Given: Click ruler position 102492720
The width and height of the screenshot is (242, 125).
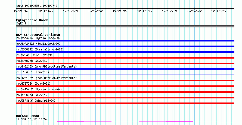Looking at the screenshot, I should [x=169, y=11].
